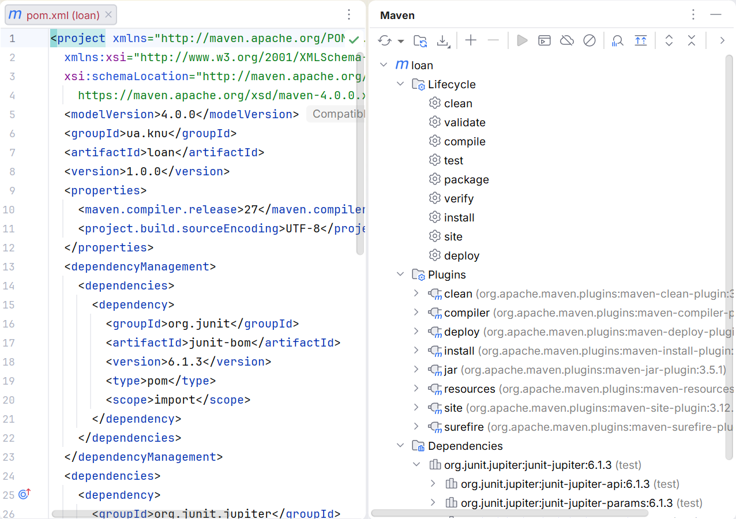Click the Expand All icon
The width and height of the screenshot is (736, 519).
coord(669,40)
